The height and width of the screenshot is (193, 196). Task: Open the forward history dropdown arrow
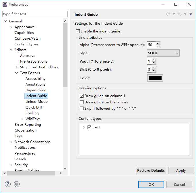click(185, 14)
